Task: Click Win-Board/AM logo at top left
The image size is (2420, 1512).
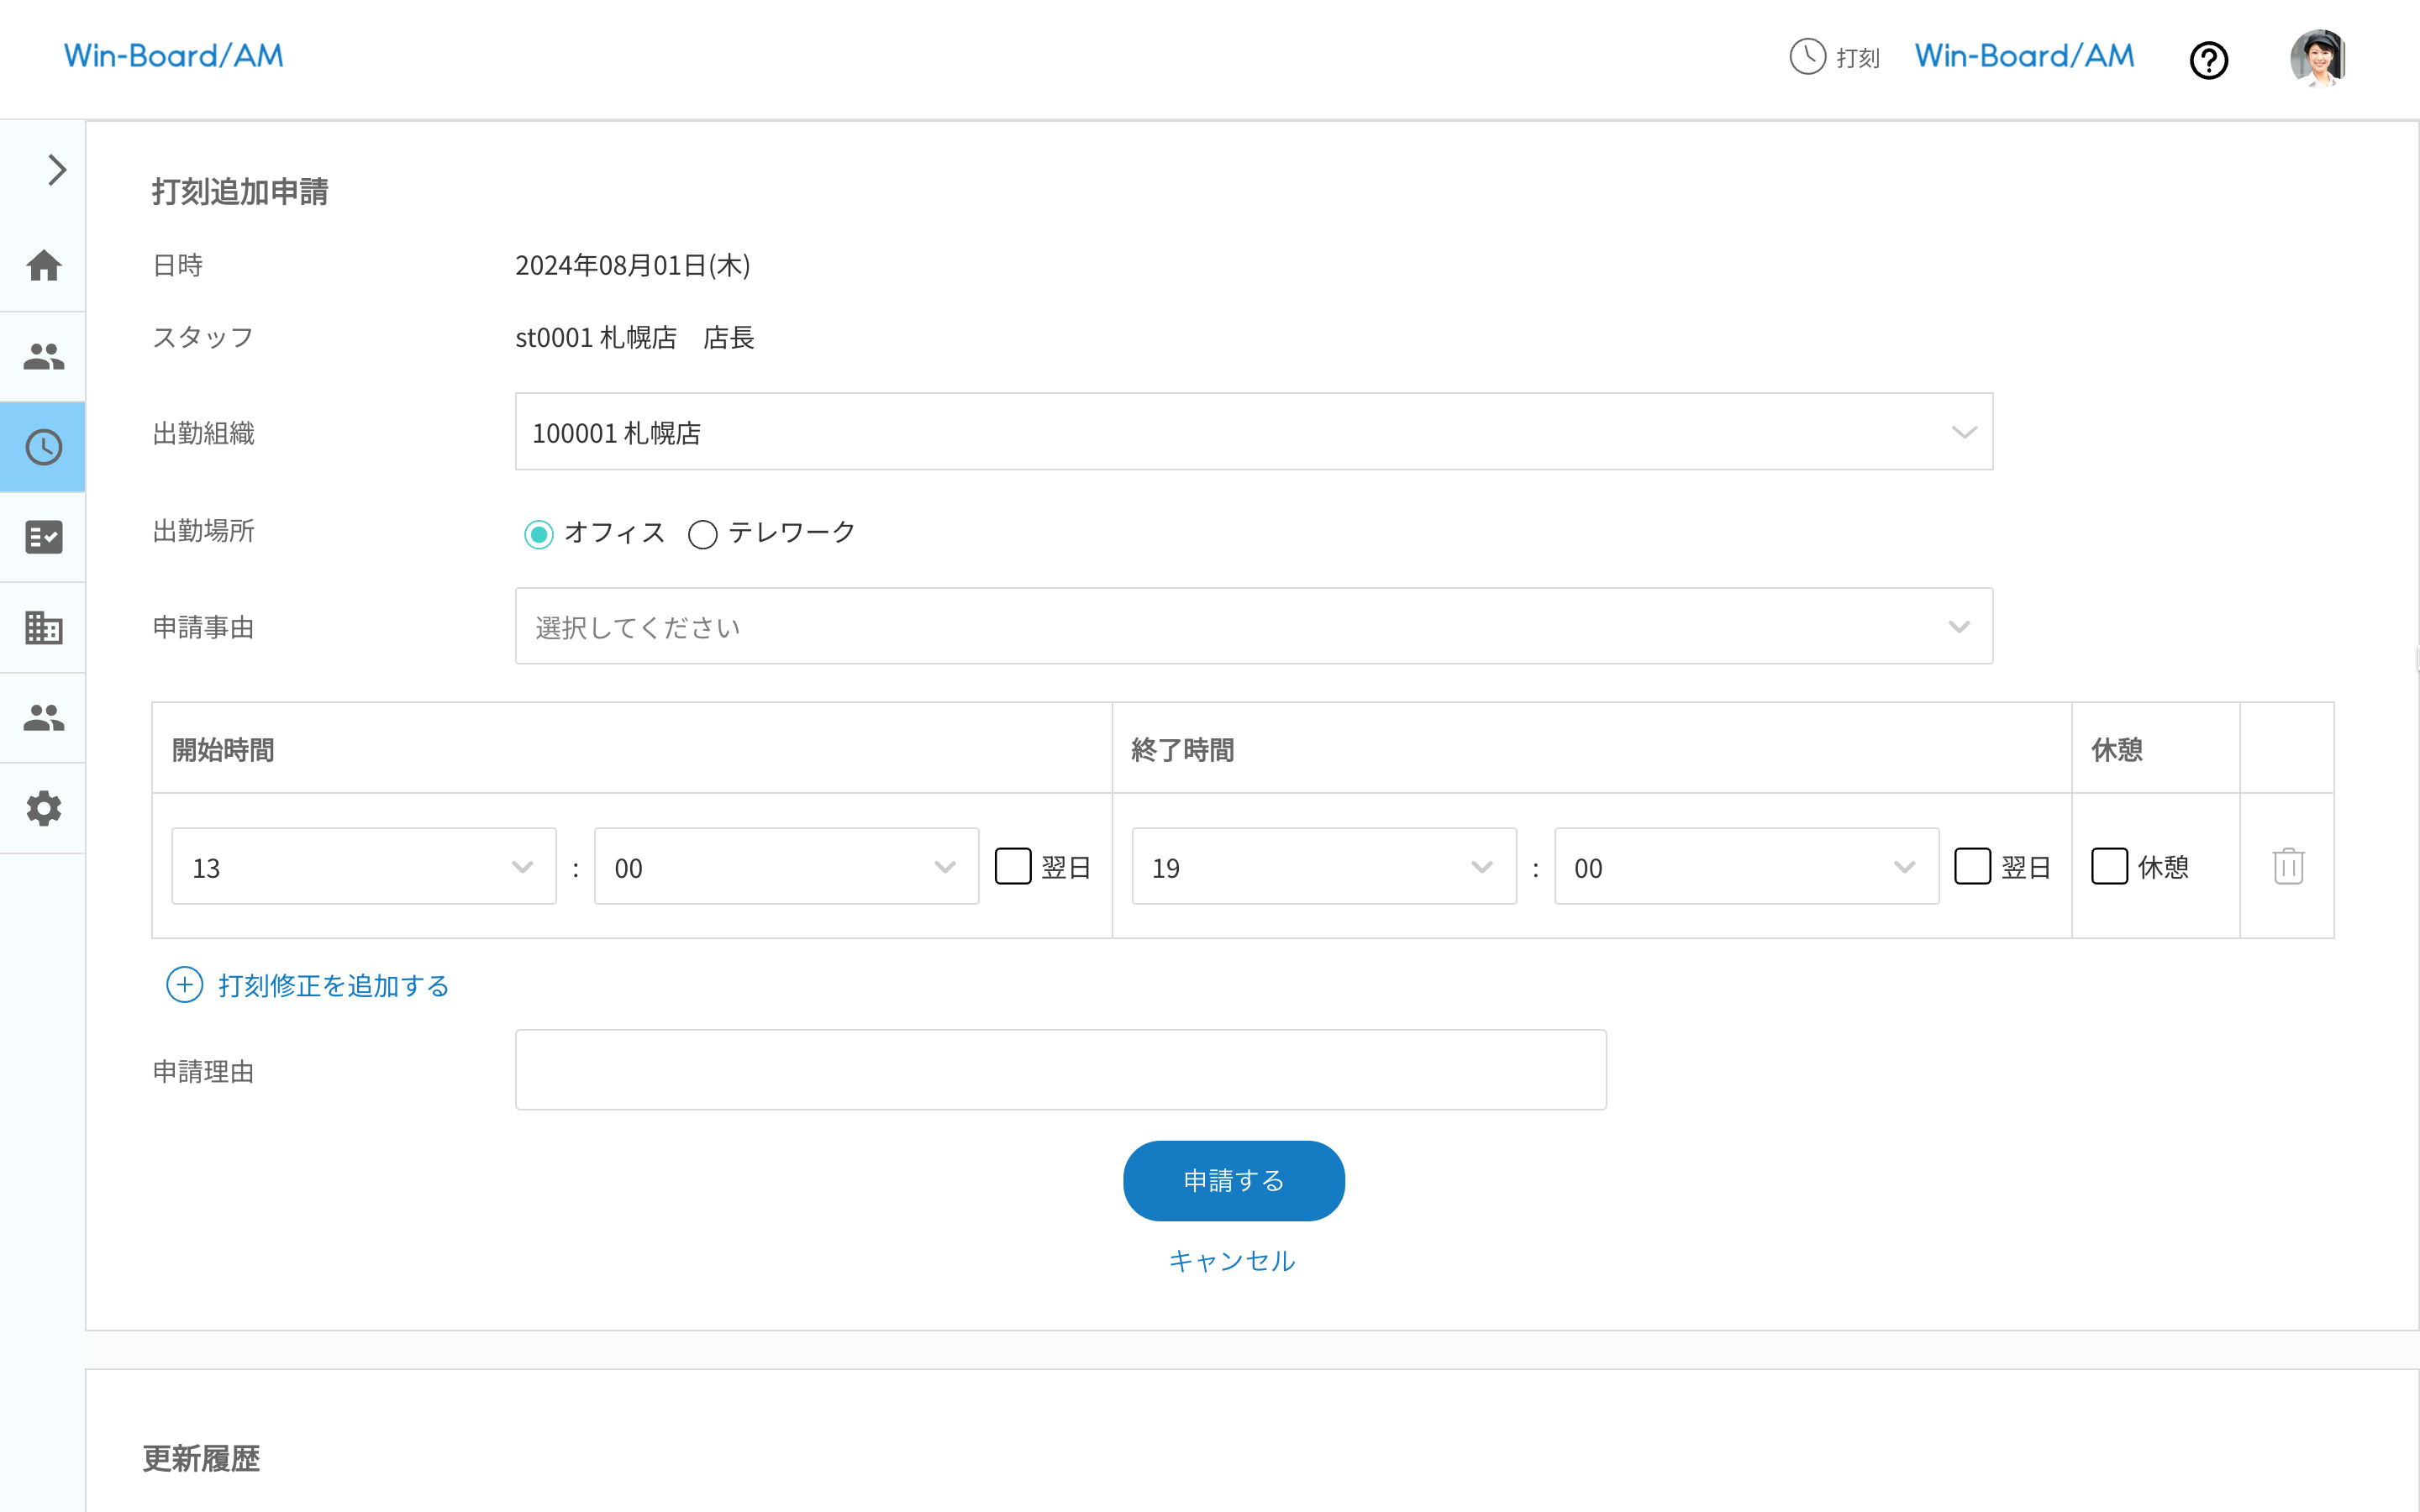Action: pyautogui.click(x=173, y=56)
